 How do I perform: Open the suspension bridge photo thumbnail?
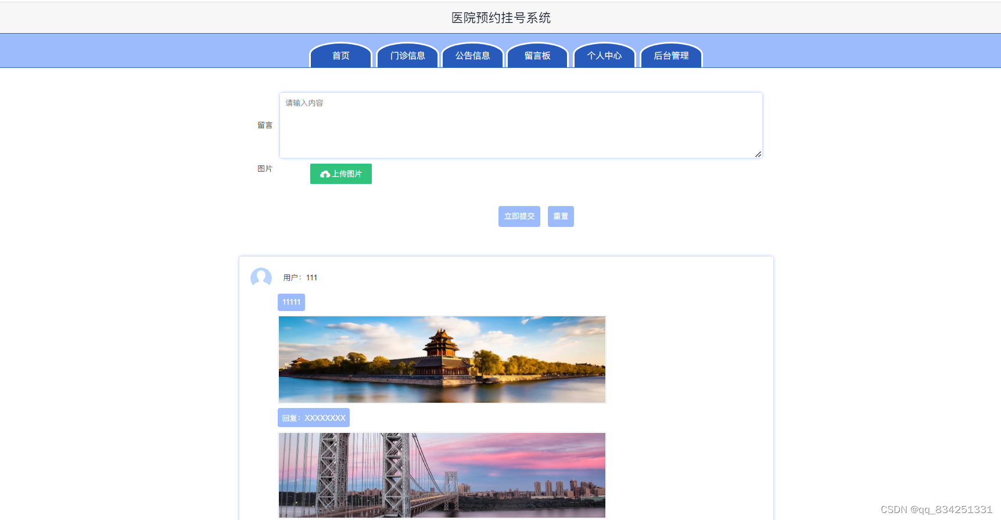[x=442, y=475]
